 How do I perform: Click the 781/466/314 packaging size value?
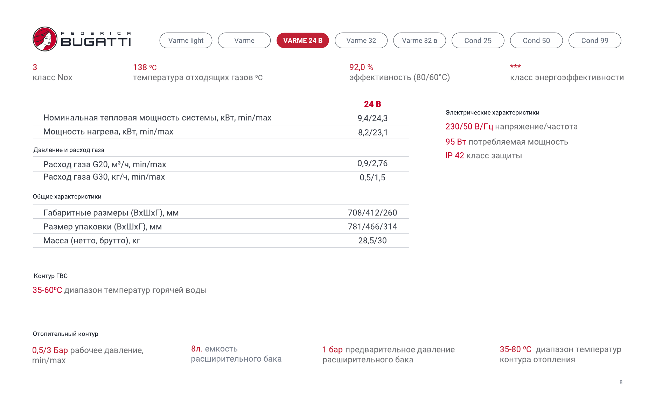click(x=372, y=227)
